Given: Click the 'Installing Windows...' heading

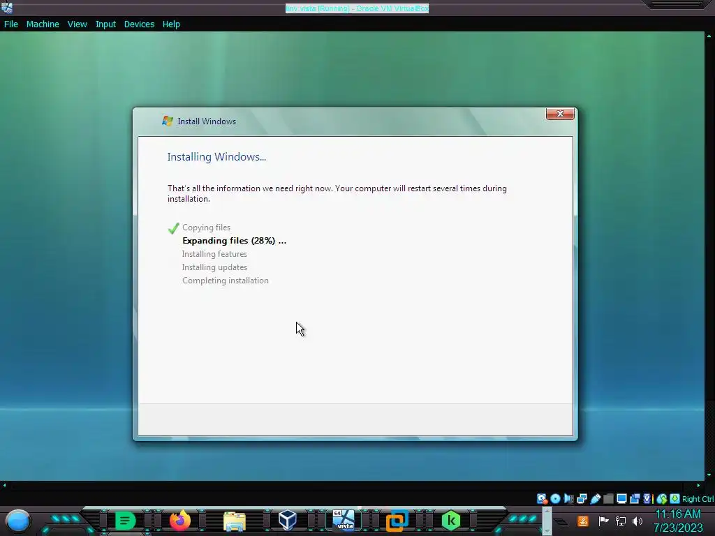Looking at the screenshot, I should pos(216,157).
